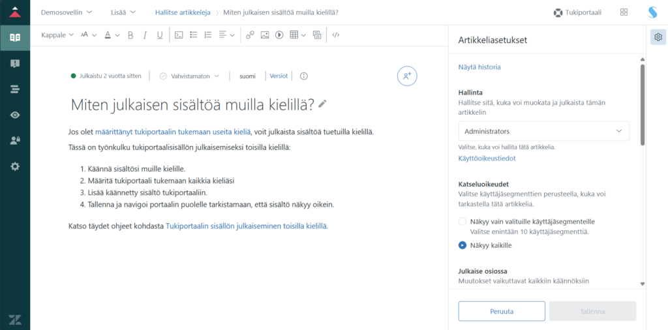Image resolution: width=668 pixels, height=330 pixels.
Task: Insert a code block from the toolbar
Action: (179, 35)
